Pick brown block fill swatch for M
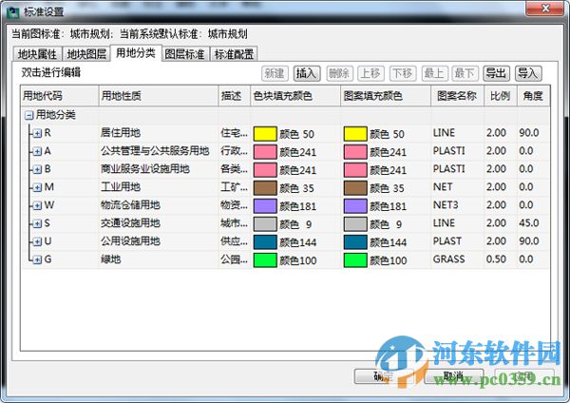The width and height of the screenshot is (570, 403). point(265,188)
